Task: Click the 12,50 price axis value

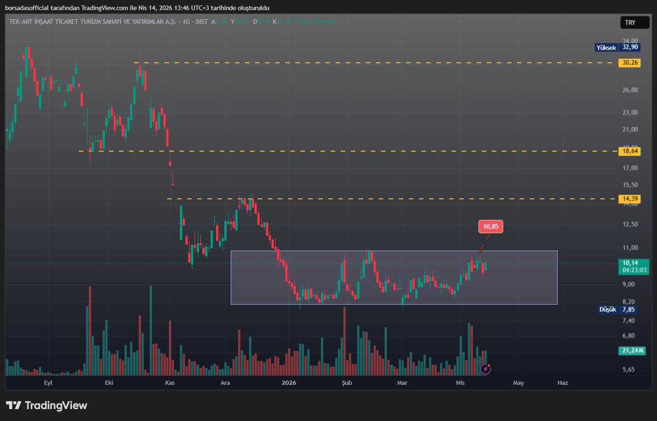Action: coord(630,224)
